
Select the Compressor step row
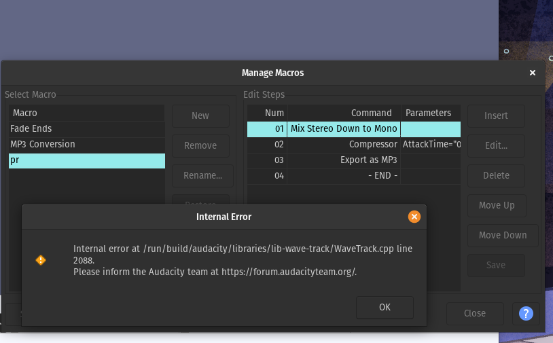[x=354, y=145]
